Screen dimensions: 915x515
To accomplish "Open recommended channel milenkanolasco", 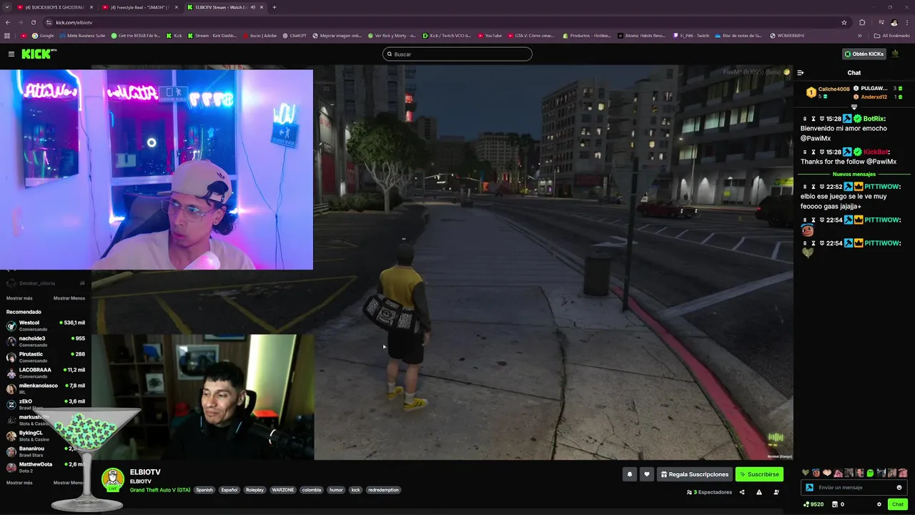I will (44, 388).
